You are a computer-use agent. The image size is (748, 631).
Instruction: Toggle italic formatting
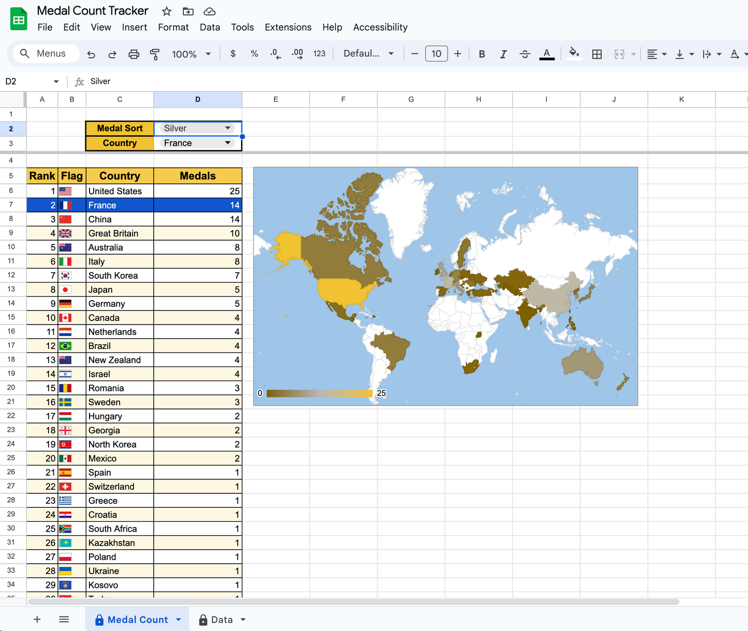[x=503, y=53]
